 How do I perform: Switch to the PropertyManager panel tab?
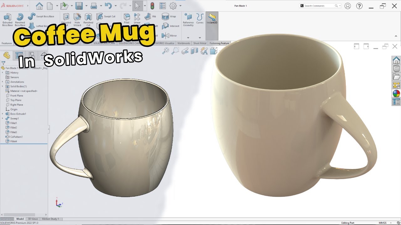[19, 56]
